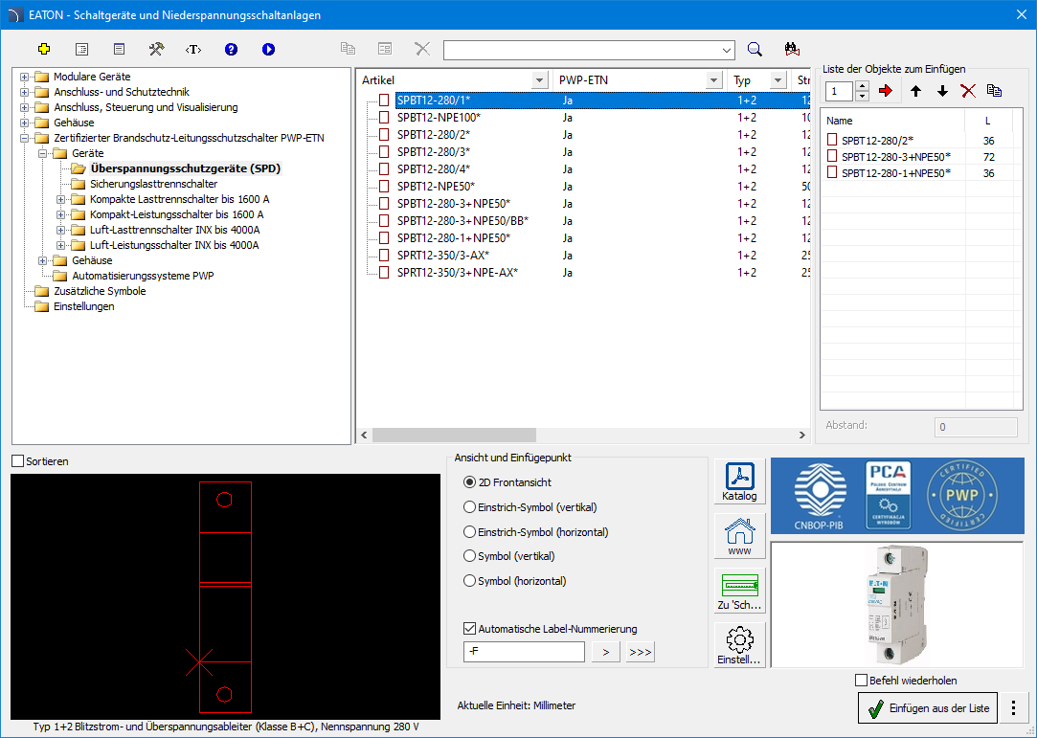
Task: Click the magnifying glass search icon
Action: (755, 49)
